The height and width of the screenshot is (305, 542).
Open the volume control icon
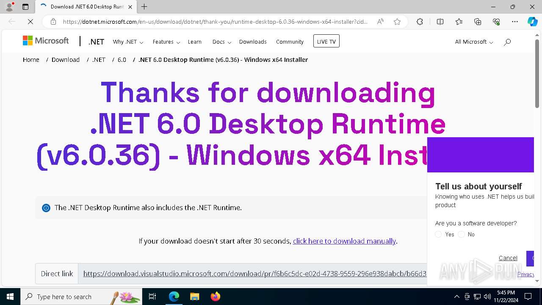coord(487,297)
